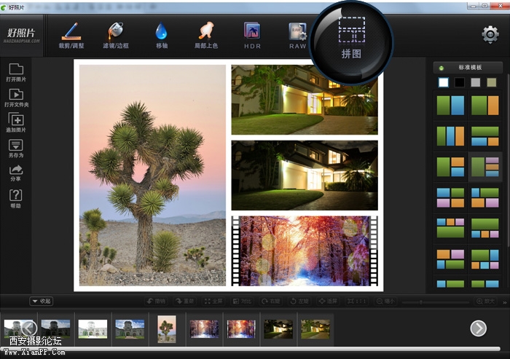Select the 局部上色 local coloring tool
This screenshot has width=510, height=359.
pos(207,35)
